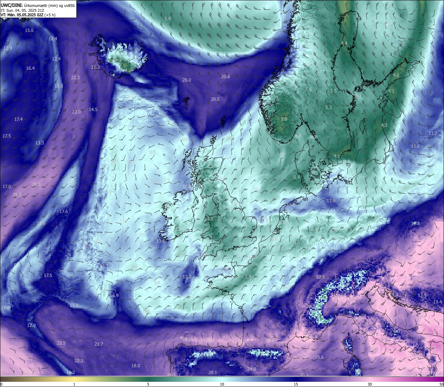Click the 21.7 value on the map
Image resolution: width=444 pixels, height=387 pixels.
[99, 344]
